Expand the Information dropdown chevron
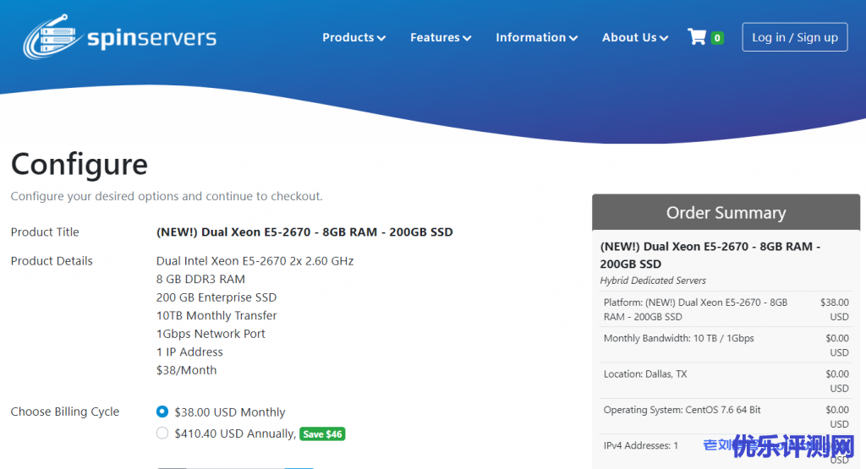866x469 pixels. [x=573, y=38]
